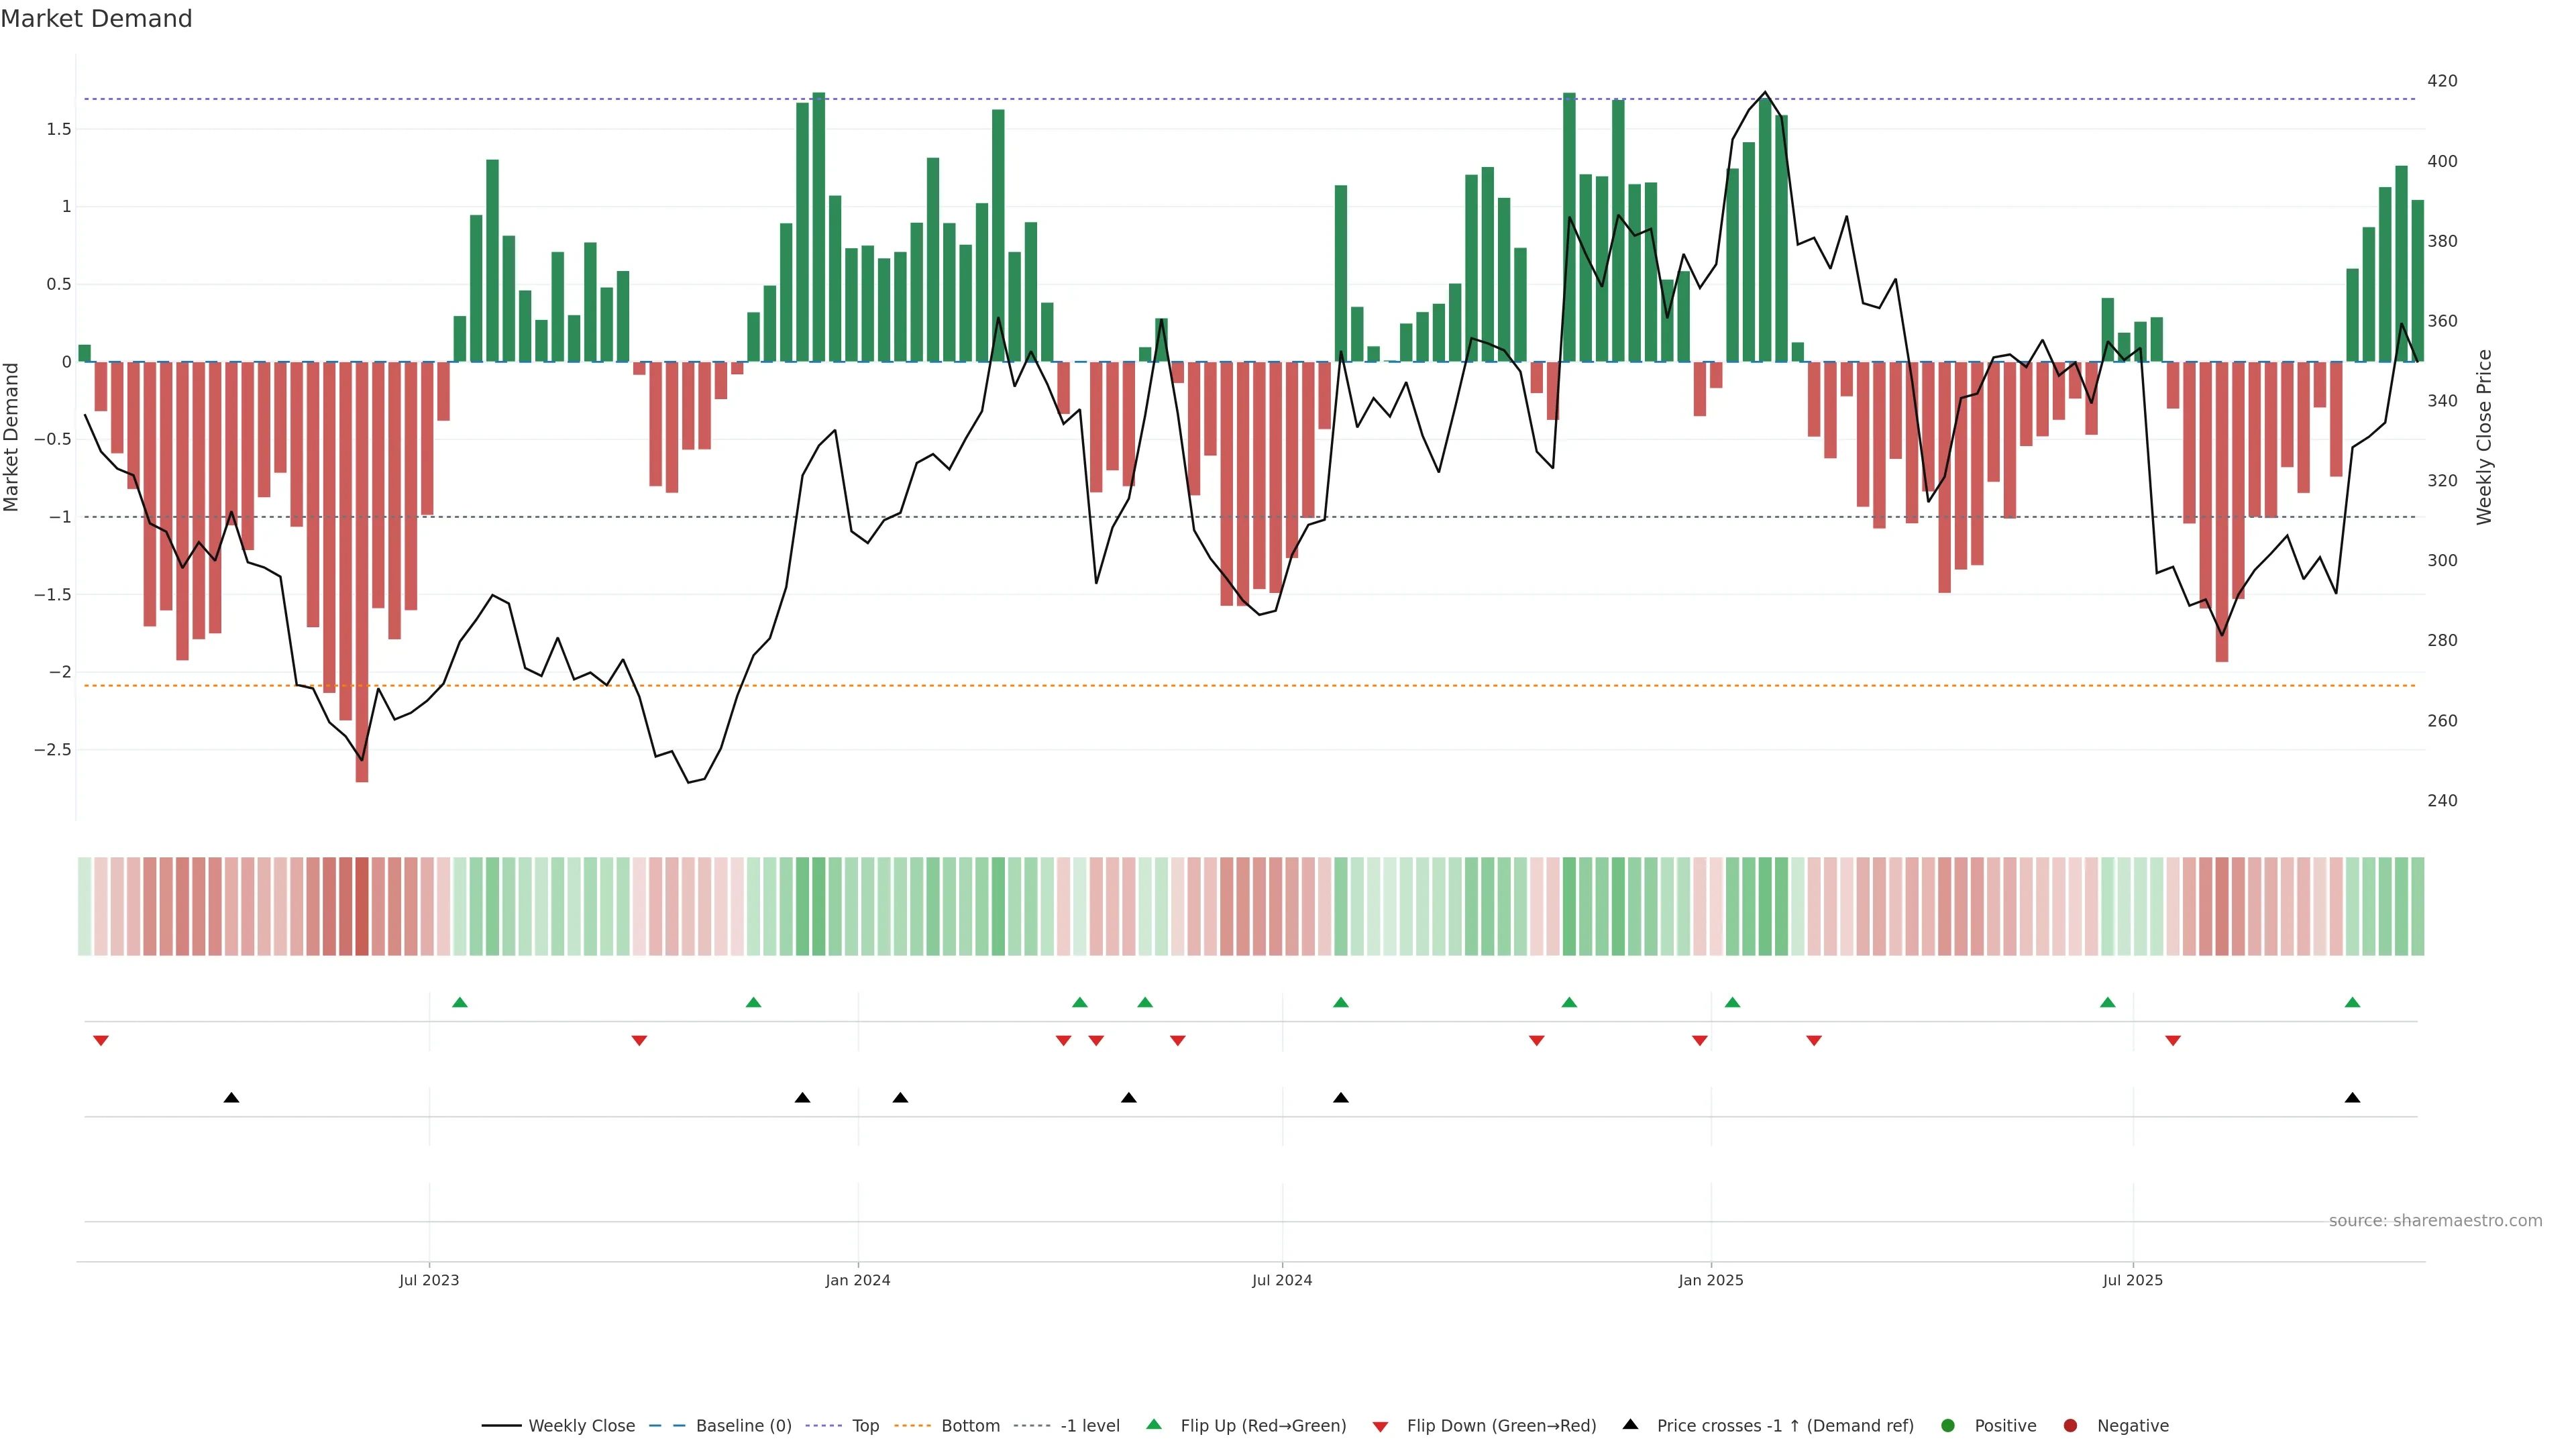Click the leftmost red flip-down marker
This screenshot has height=1449, width=2576.
click(101, 1041)
